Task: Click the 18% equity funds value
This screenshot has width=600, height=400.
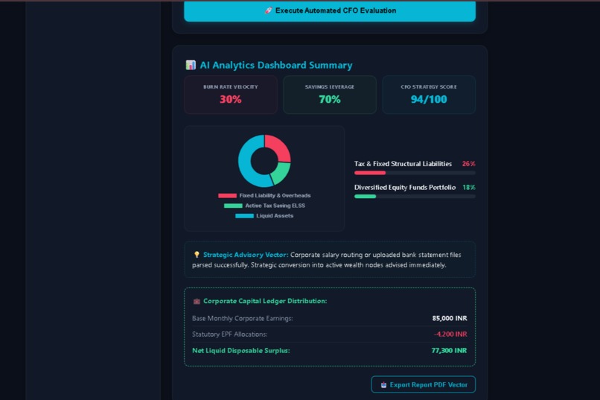Action: click(469, 188)
